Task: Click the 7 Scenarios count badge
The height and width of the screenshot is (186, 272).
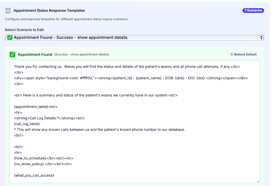Action: click(x=253, y=10)
